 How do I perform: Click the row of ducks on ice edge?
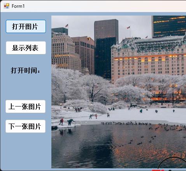click(x=126, y=123)
